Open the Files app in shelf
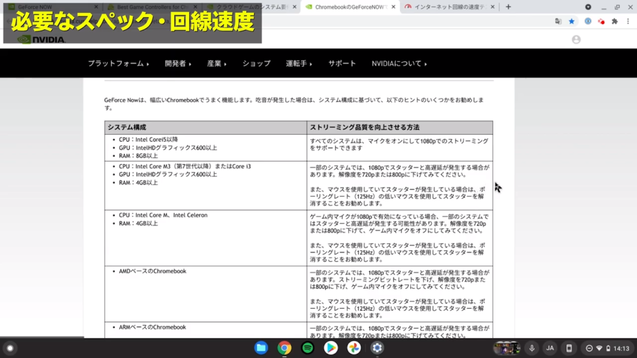 coord(261,348)
